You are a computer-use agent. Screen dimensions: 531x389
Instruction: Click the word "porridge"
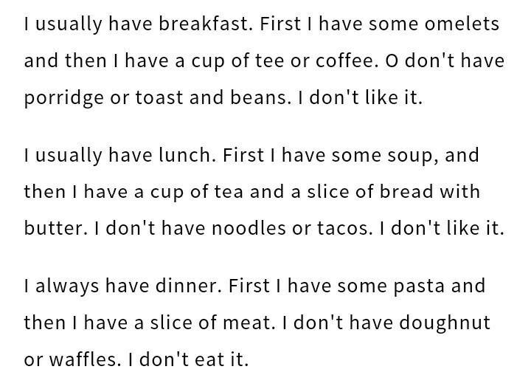[x=64, y=99]
